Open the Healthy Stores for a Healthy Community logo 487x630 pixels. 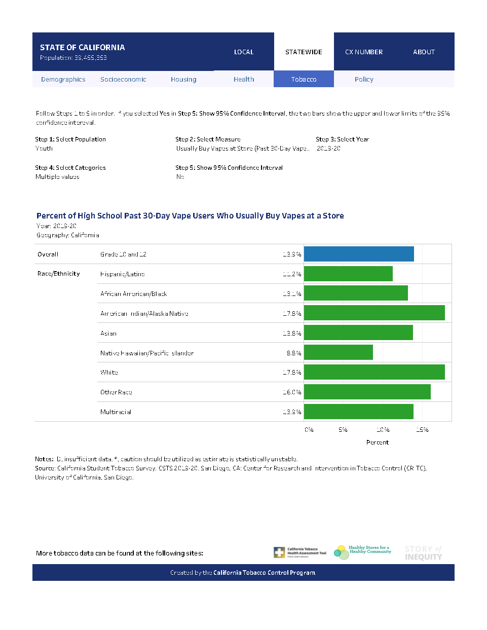tap(363, 552)
